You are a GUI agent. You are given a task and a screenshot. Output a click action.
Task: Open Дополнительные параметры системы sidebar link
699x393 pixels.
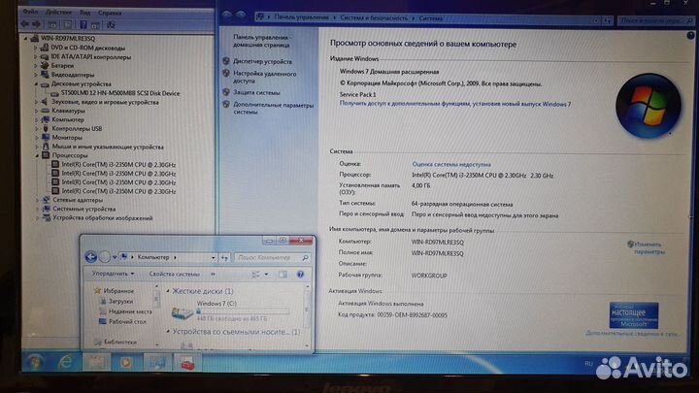click(x=273, y=109)
